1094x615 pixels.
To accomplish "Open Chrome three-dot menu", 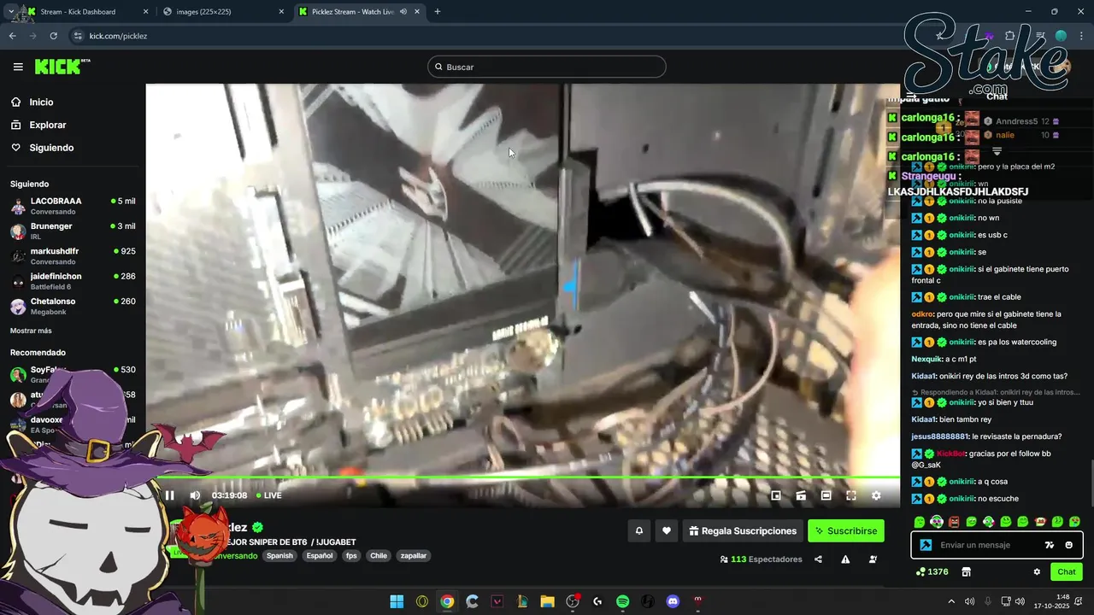I will point(1081,36).
